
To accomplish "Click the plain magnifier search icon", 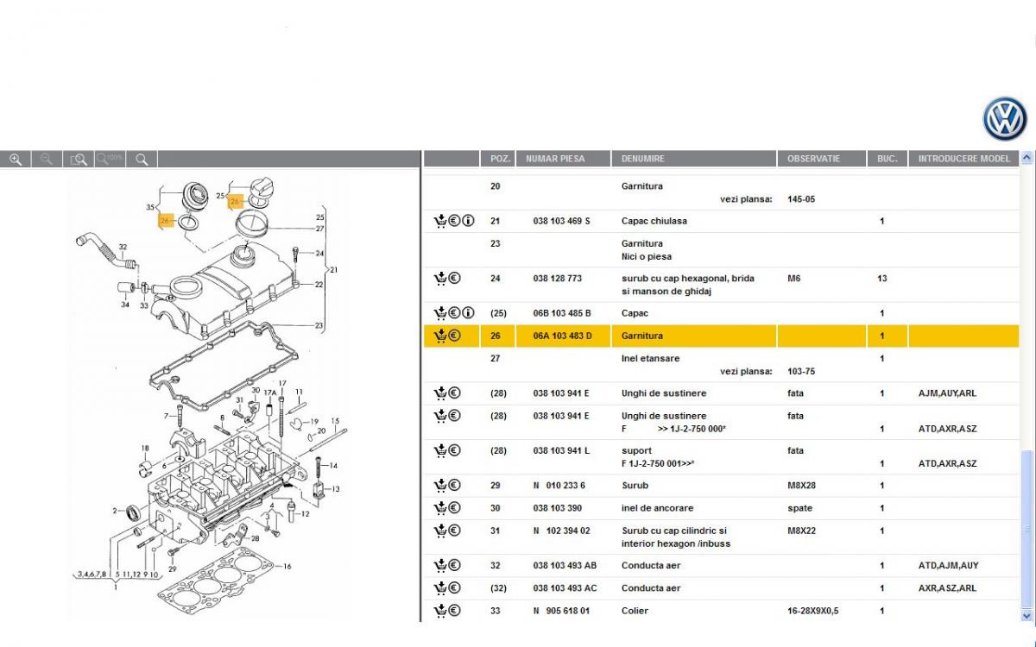I will [142, 160].
